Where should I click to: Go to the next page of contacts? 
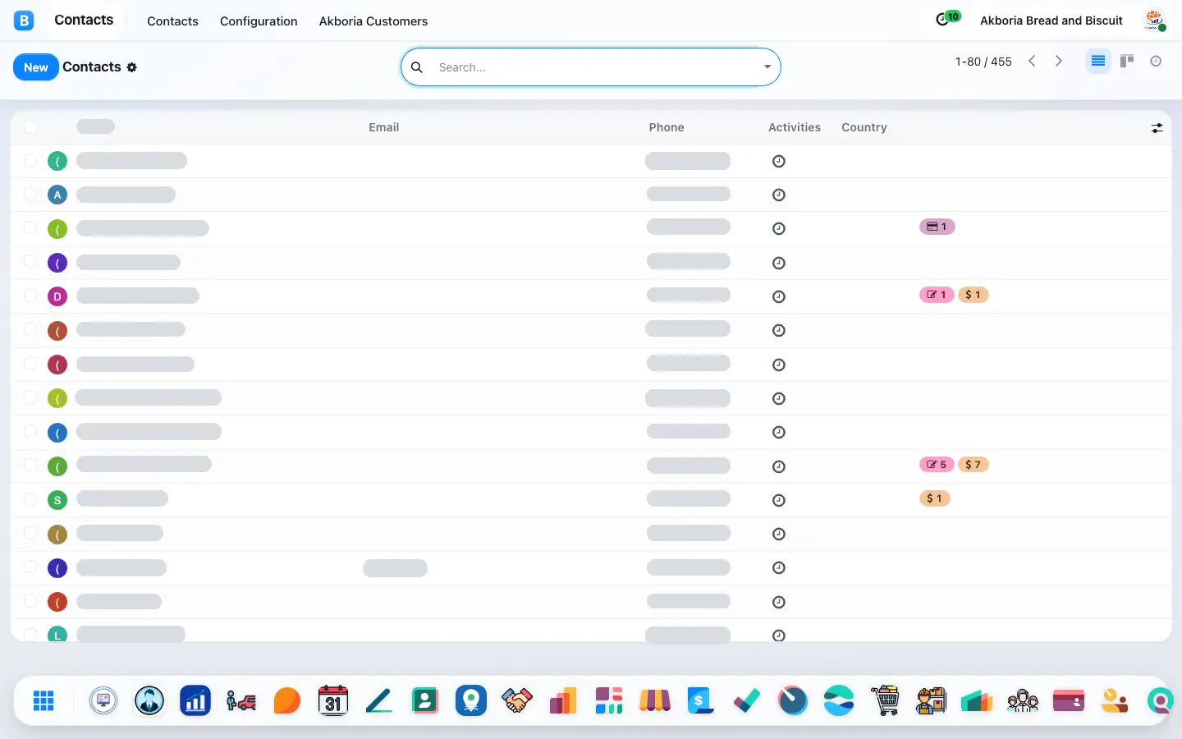(x=1059, y=61)
